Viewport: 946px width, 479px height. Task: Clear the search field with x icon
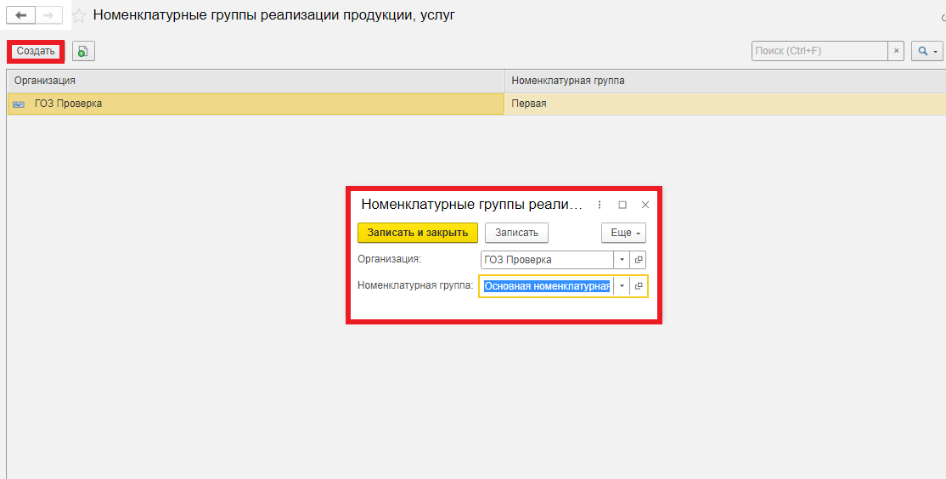click(x=896, y=52)
